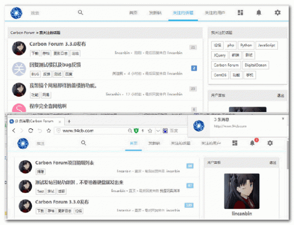Open the bell with the red badge in the lower header
This screenshot has width=294, height=225.
pos(252,143)
